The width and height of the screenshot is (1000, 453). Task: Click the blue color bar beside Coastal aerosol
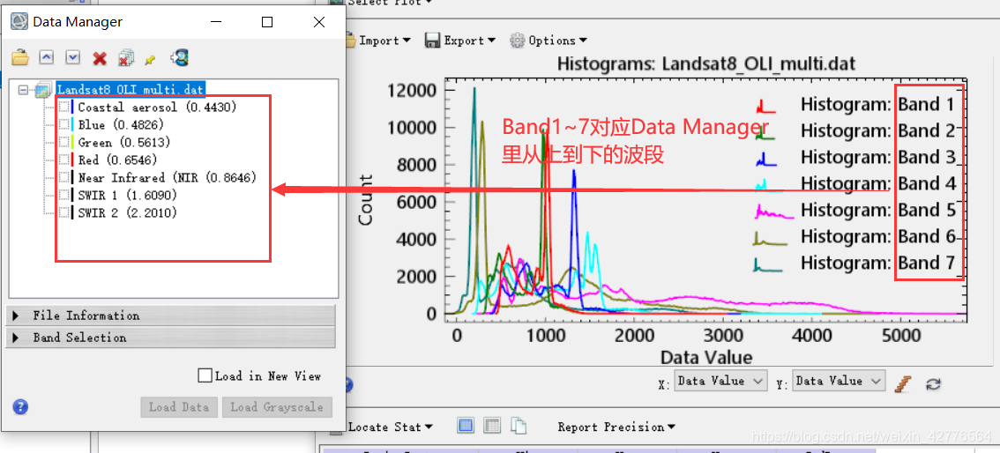coord(73,107)
